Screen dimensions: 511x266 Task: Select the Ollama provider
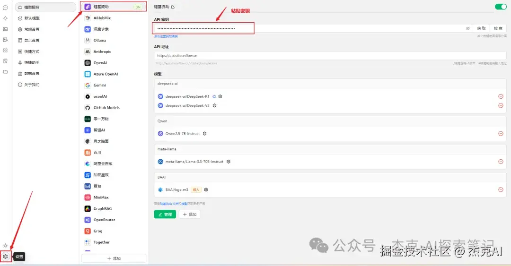114,40
